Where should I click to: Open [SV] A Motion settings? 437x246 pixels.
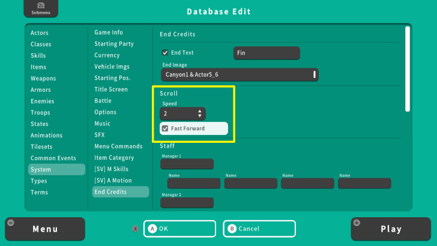pyautogui.click(x=113, y=181)
